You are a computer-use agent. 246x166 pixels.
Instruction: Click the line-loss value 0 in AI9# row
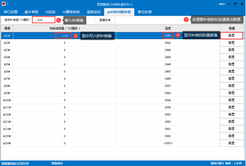click(x=64, y=93)
